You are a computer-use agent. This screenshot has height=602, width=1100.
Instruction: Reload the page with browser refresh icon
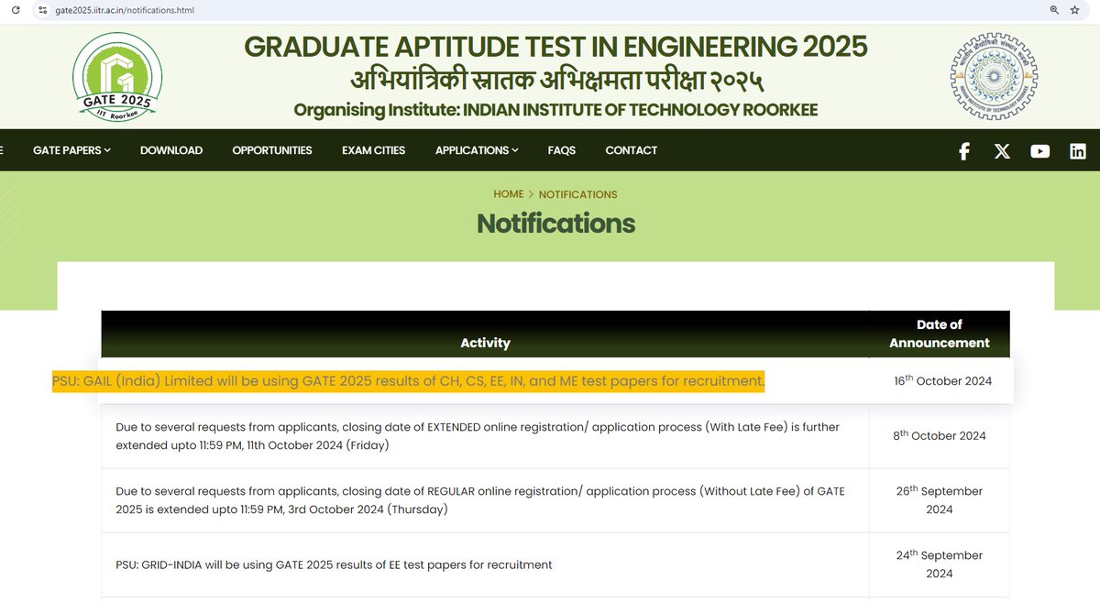[x=16, y=10]
